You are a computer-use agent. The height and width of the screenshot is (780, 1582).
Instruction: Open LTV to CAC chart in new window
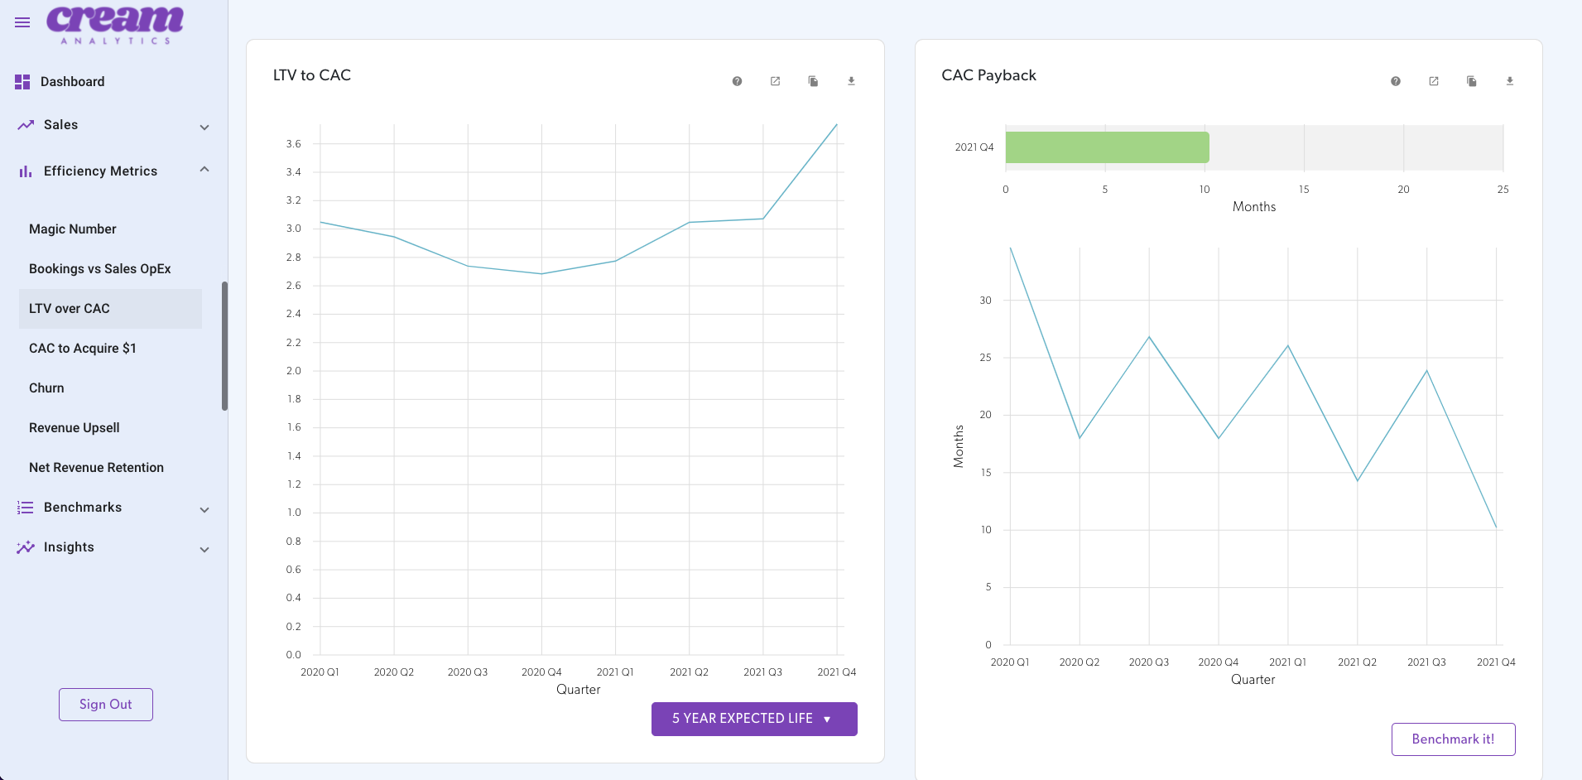[775, 80]
